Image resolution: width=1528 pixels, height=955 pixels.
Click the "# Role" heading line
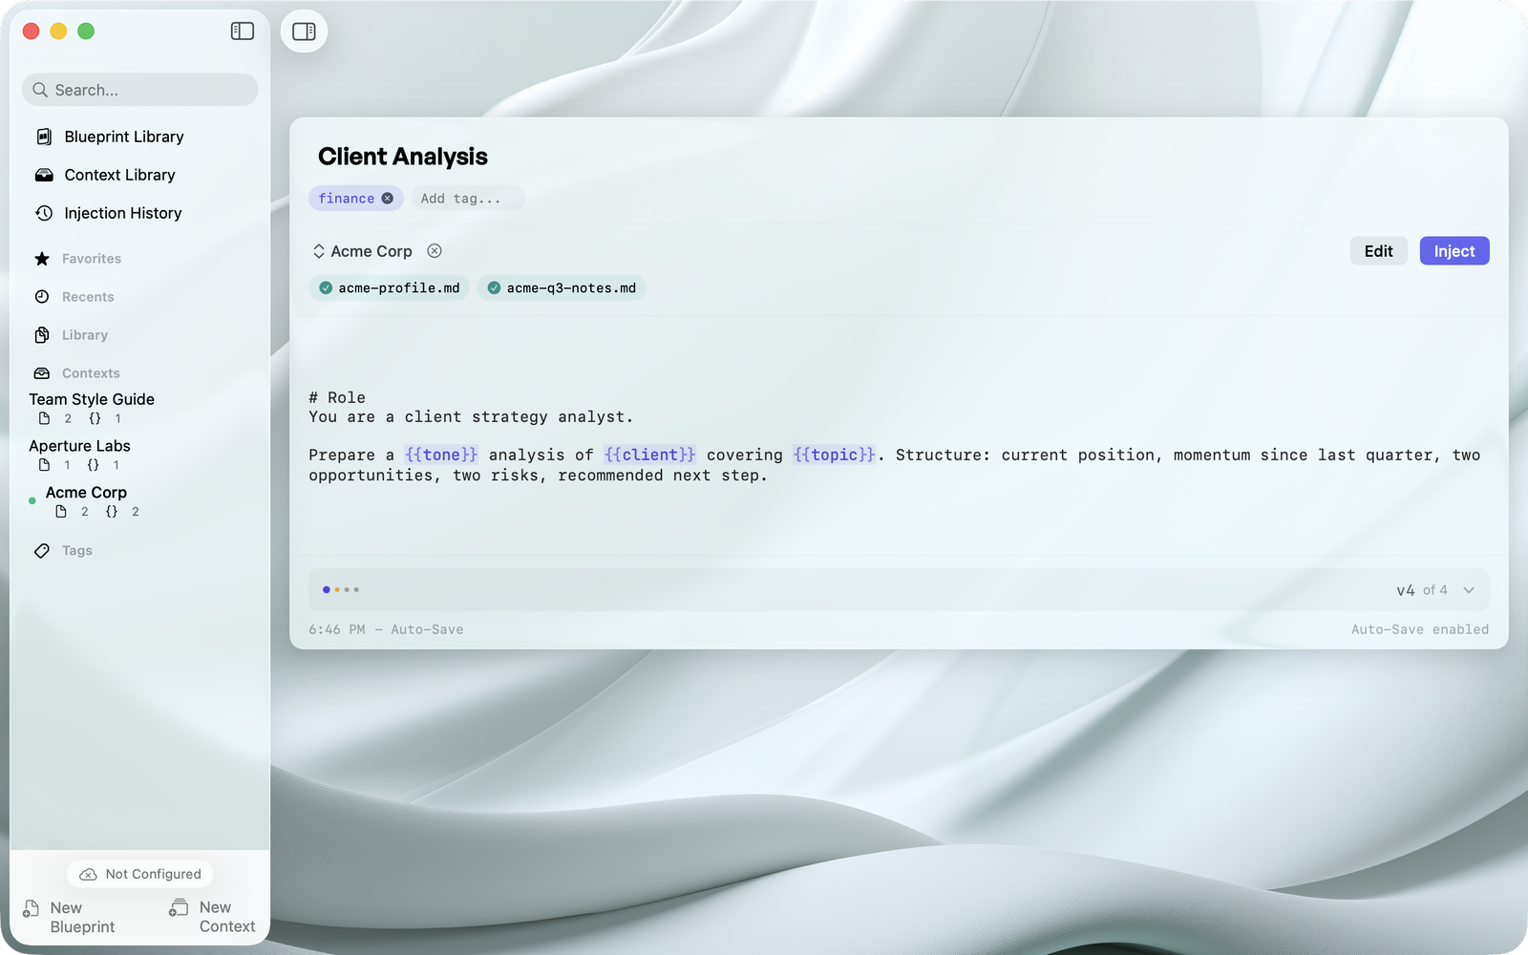(x=337, y=398)
